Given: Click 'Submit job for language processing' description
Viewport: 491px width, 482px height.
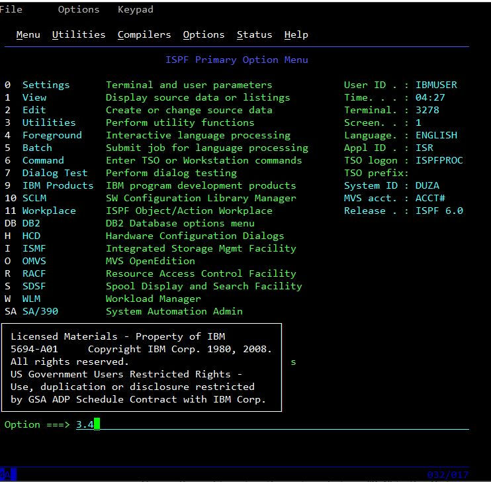Looking at the screenshot, I should coord(207,148).
